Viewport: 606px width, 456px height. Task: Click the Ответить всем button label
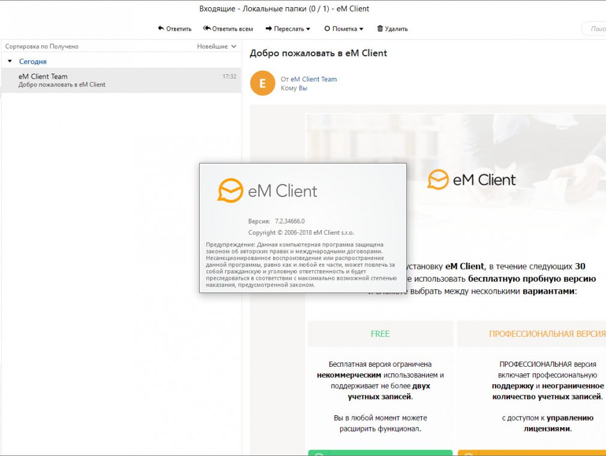coord(232,29)
